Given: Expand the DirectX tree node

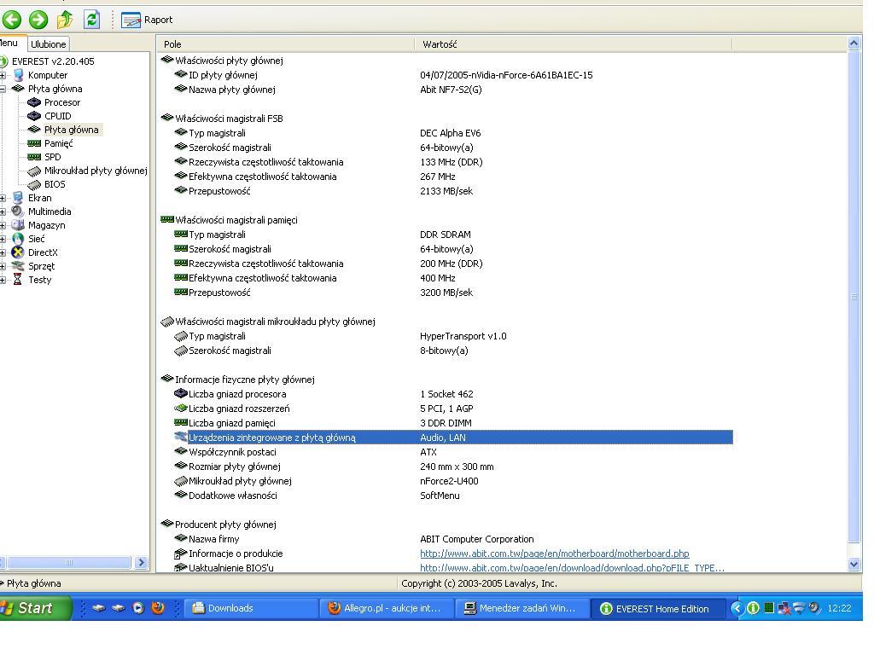Looking at the screenshot, I should click(x=3, y=252).
